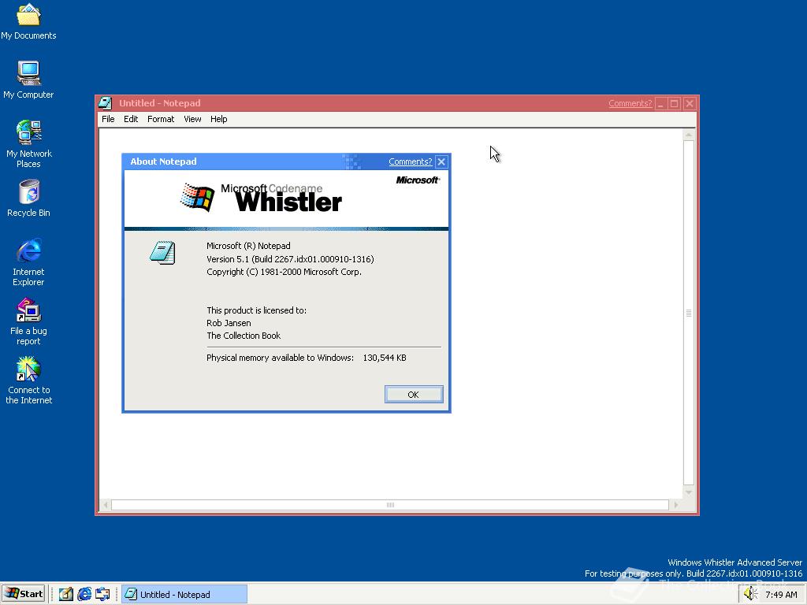Click third quick launch icon beside Internet Explorer

pos(102,594)
